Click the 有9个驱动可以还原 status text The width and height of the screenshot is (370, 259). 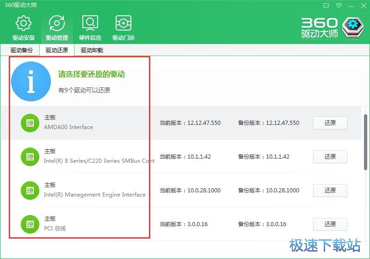click(x=84, y=90)
